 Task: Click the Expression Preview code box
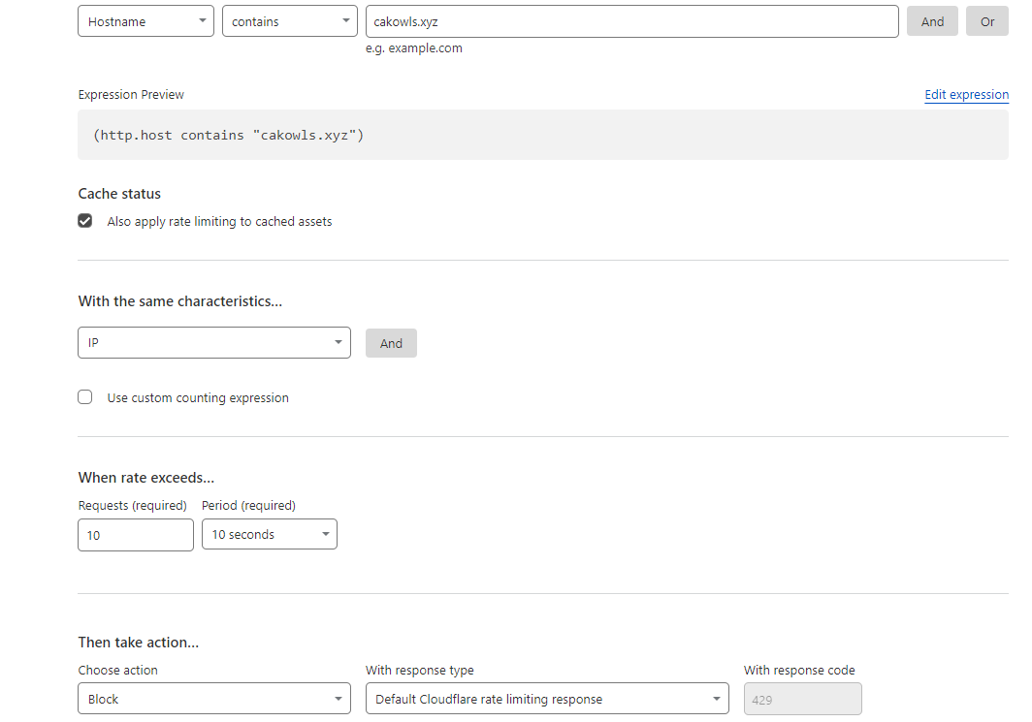pyautogui.click(x=542, y=135)
